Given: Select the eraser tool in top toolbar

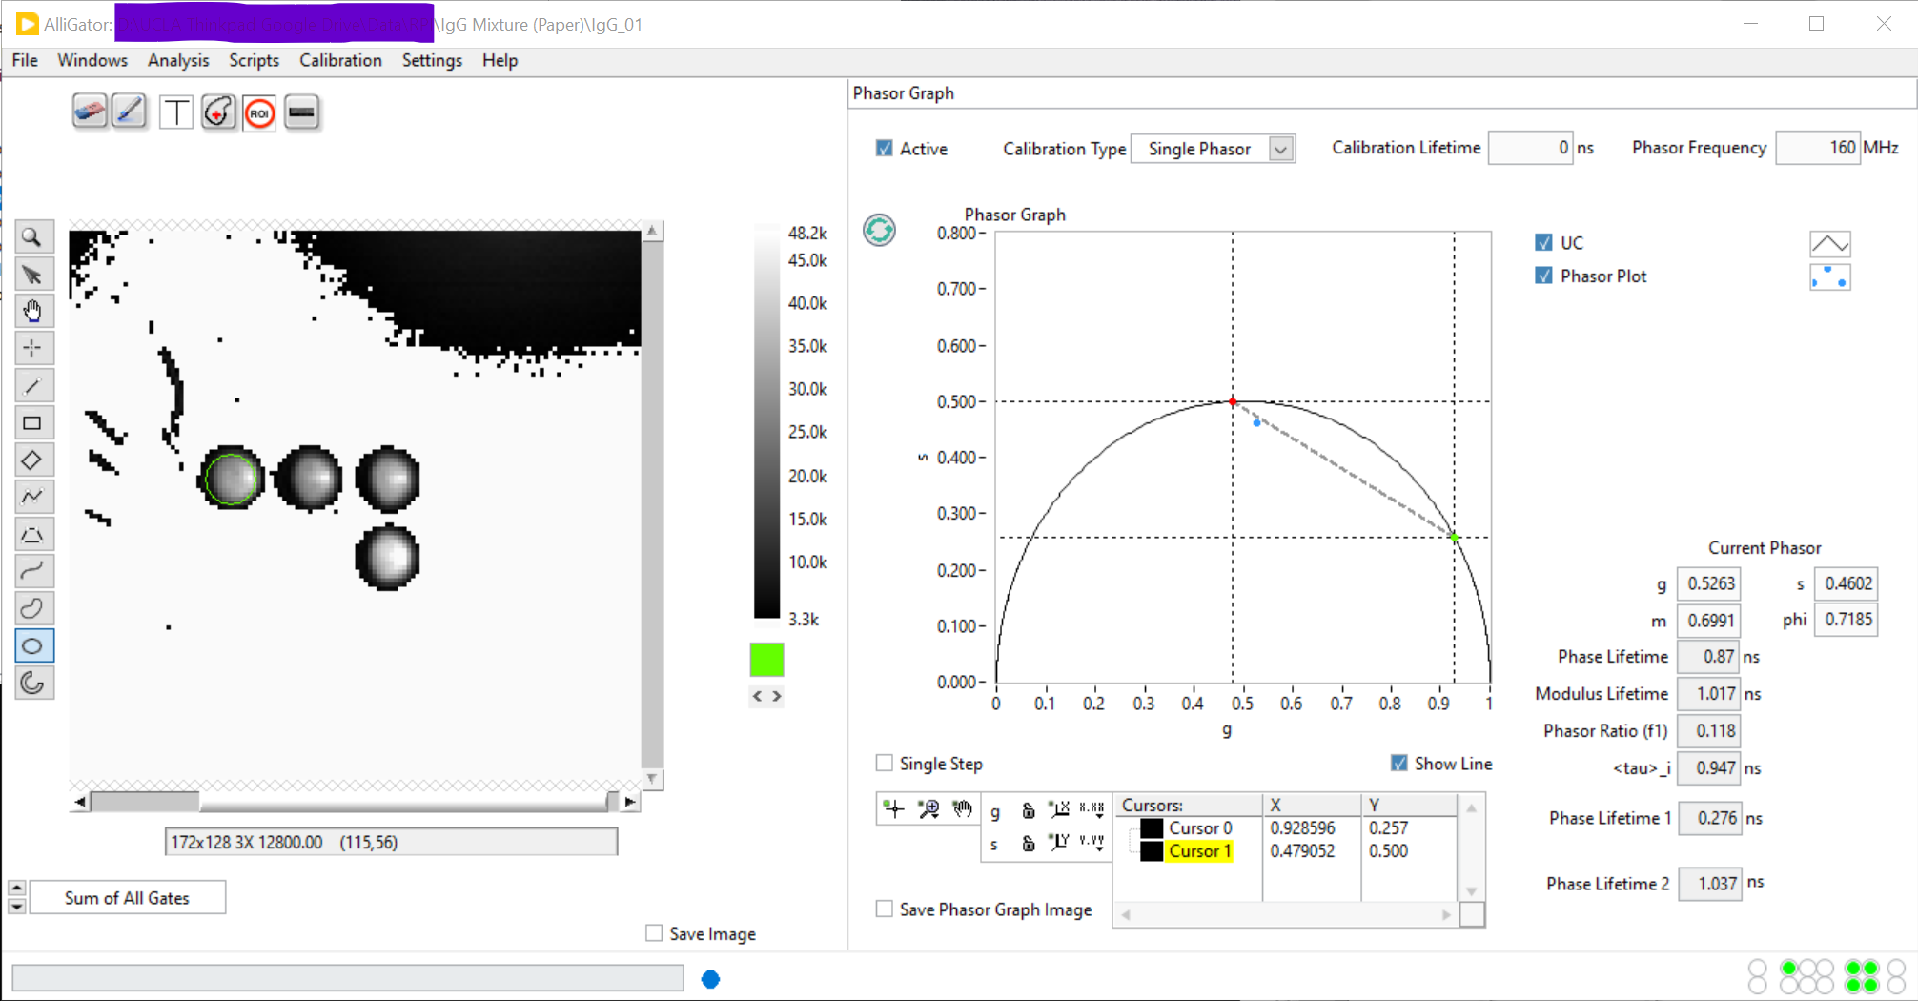Looking at the screenshot, I should point(90,112).
